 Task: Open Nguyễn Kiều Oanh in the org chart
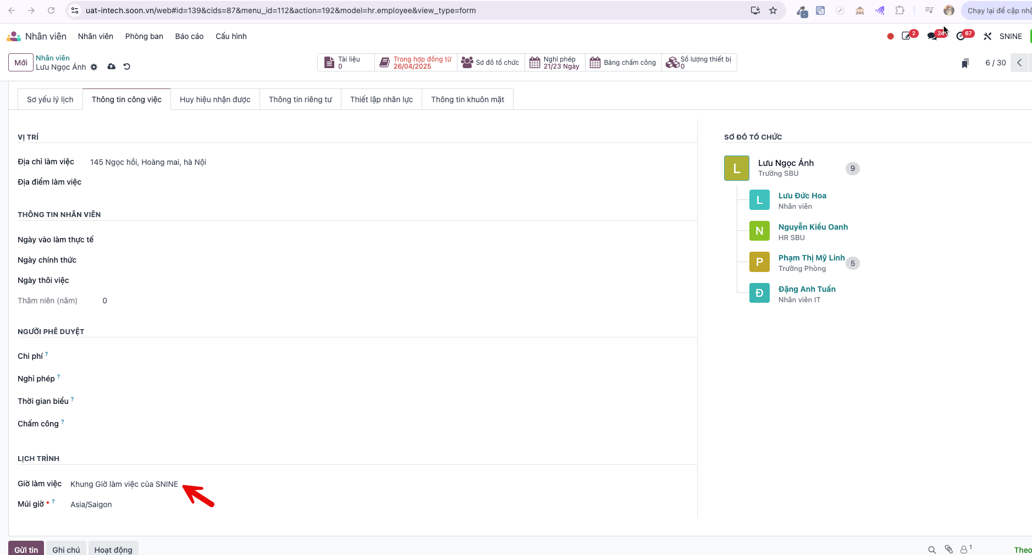[813, 227]
